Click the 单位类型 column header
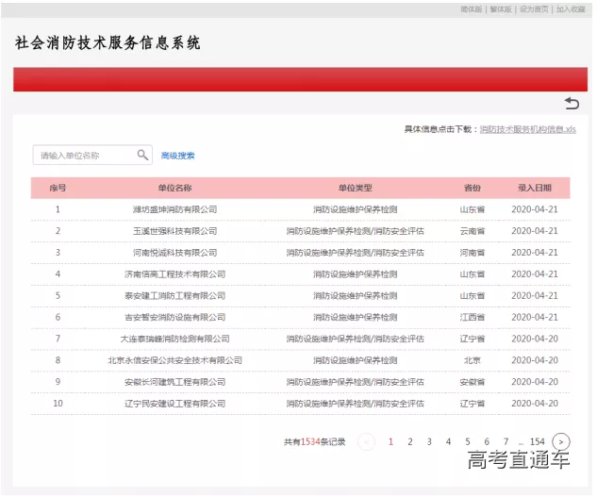This screenshot has width=597, height=497. pos(355,188)
